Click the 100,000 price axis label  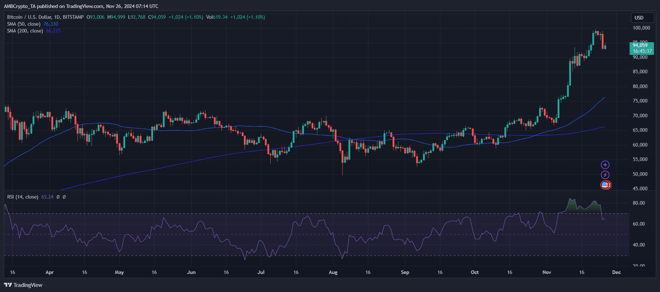pyautogui.click(x=641, y=28)
